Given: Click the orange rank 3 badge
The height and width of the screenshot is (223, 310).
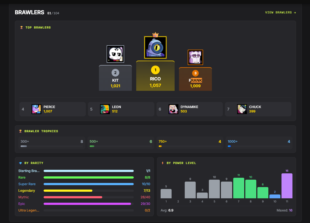Looking at the screenshot, I should point(195,73).
